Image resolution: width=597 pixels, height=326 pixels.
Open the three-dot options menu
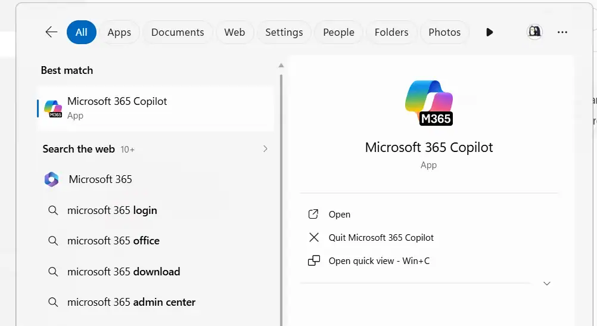(x=562, y=32)
